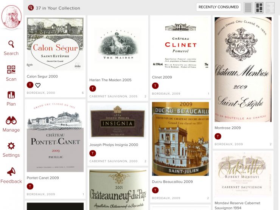Open the Château Clinet label image
280x210 pixels.
coord(180,44)
